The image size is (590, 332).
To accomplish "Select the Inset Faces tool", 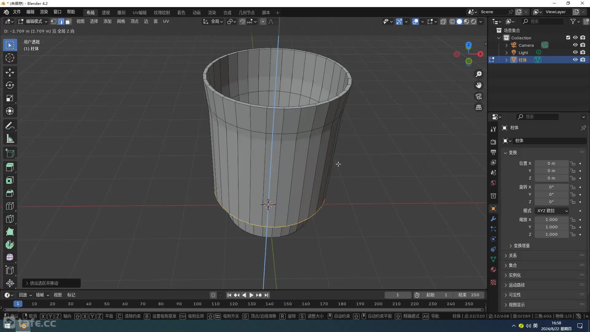I will (x=10, y=180).
